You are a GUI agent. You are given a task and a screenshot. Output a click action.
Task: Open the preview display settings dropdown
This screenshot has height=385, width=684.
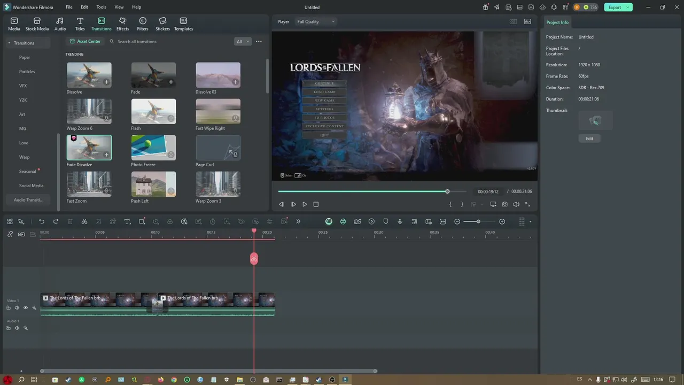coord(493,204)
